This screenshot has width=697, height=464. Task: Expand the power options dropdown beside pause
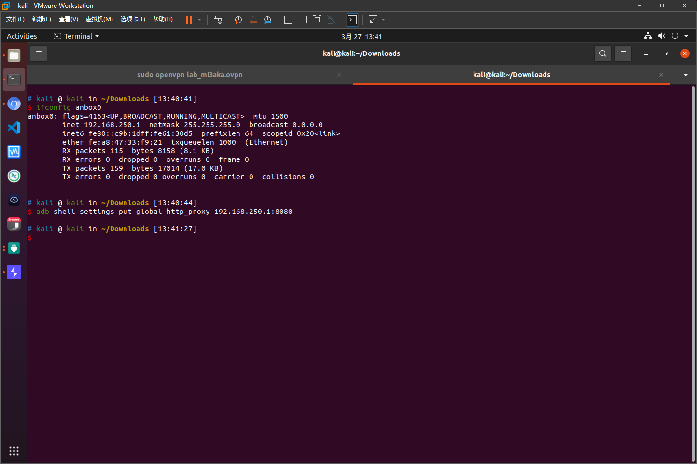199,20
